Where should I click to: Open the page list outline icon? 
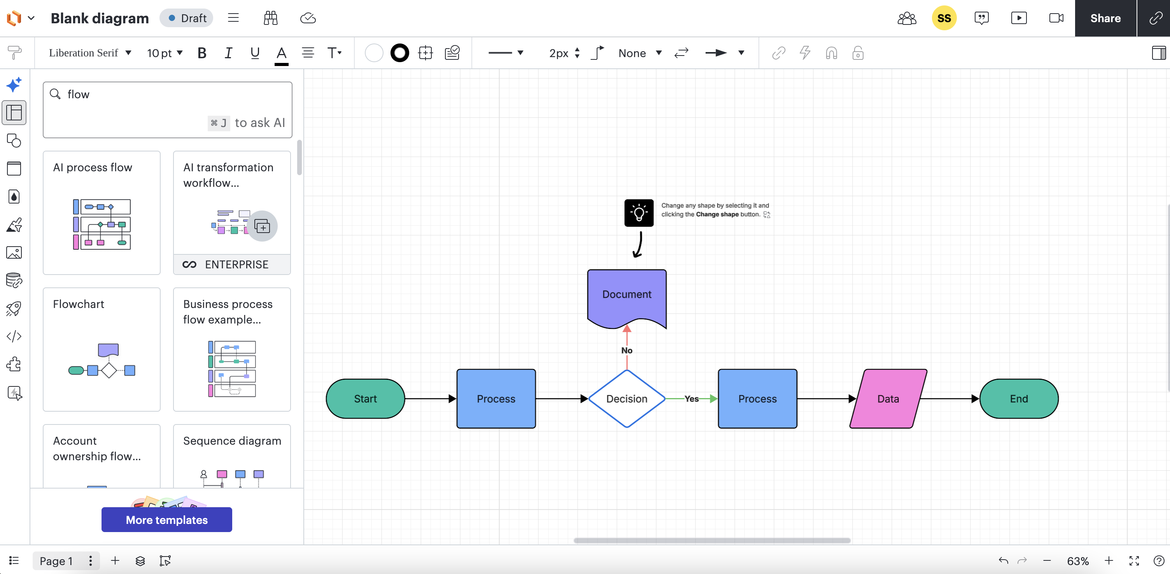point(14,561)
